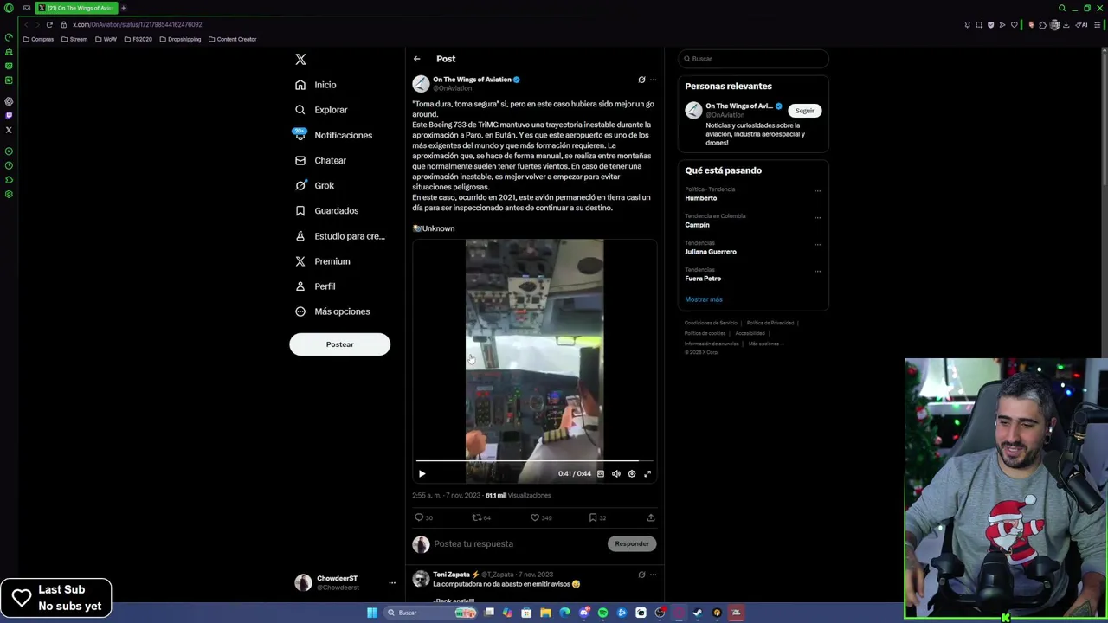Click the X logo in sidebar
This screenshot has height=623, width=1108.
point(300,60)
